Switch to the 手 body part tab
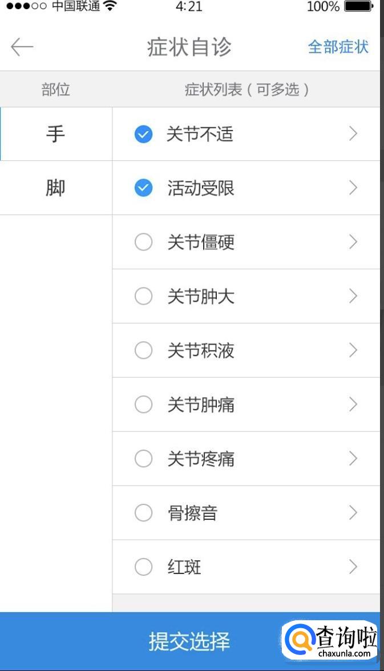The width and height of the screenshot is (384, 671). point(55,134)
